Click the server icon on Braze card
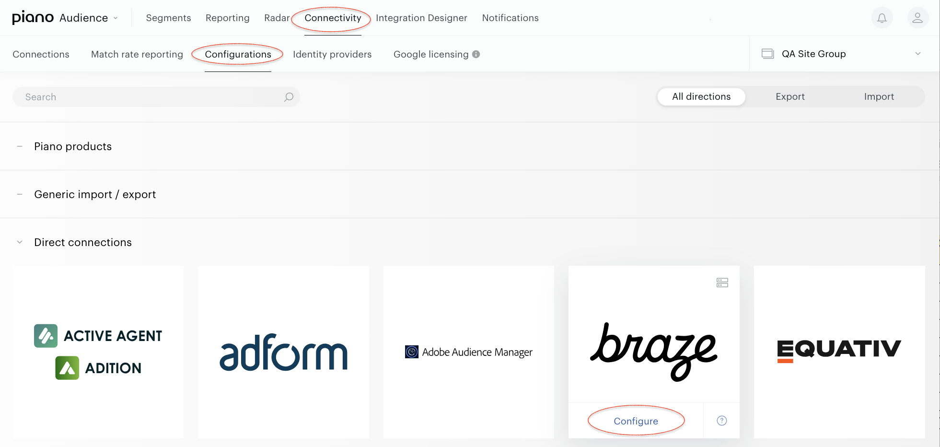Viewport: 940px width, 447px height. coord(722,282)
